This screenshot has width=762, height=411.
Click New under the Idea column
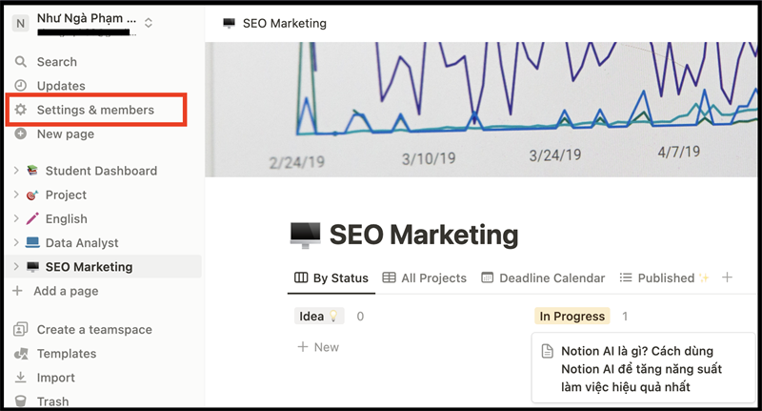[x=318, y=347]
